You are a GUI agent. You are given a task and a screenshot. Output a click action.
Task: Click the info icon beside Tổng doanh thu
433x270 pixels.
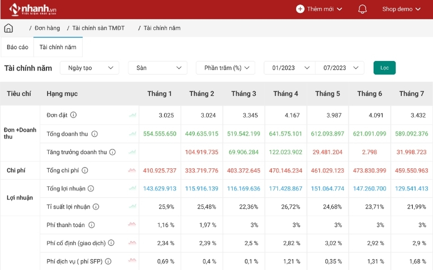(x=95, y=134)
